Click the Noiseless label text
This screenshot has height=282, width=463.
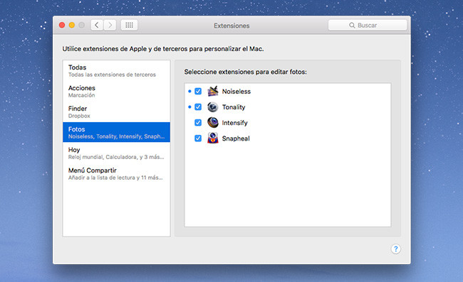(236, 92)
